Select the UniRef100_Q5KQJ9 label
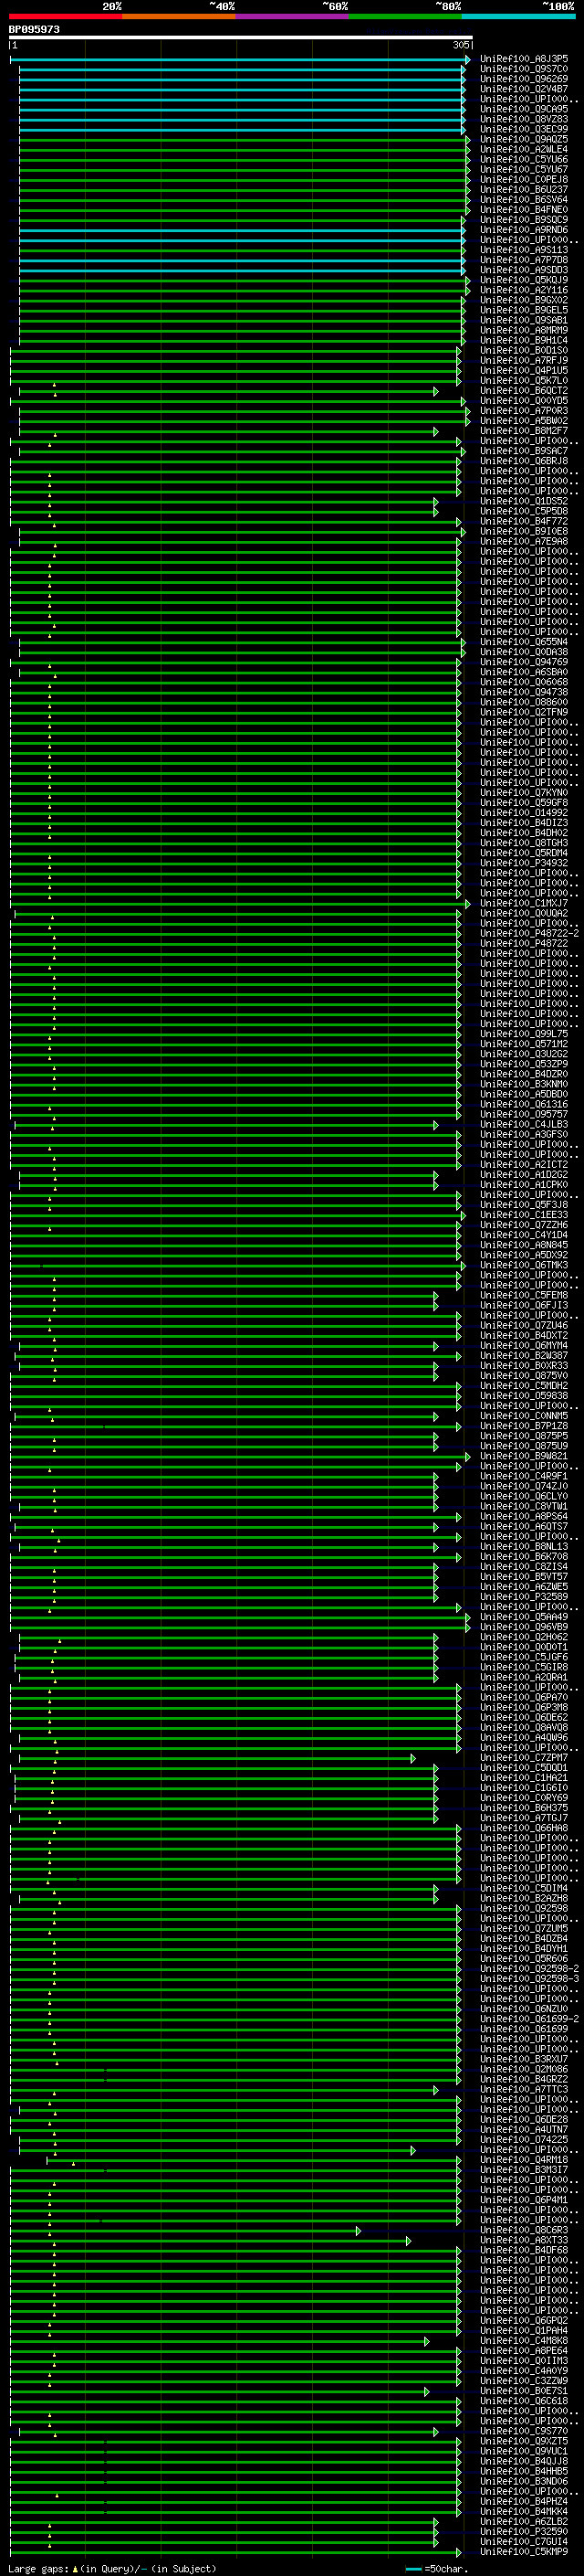Image resolution: width=584 pixels, height=2576 pixels. pyautogui.click(x=524, y=280)
